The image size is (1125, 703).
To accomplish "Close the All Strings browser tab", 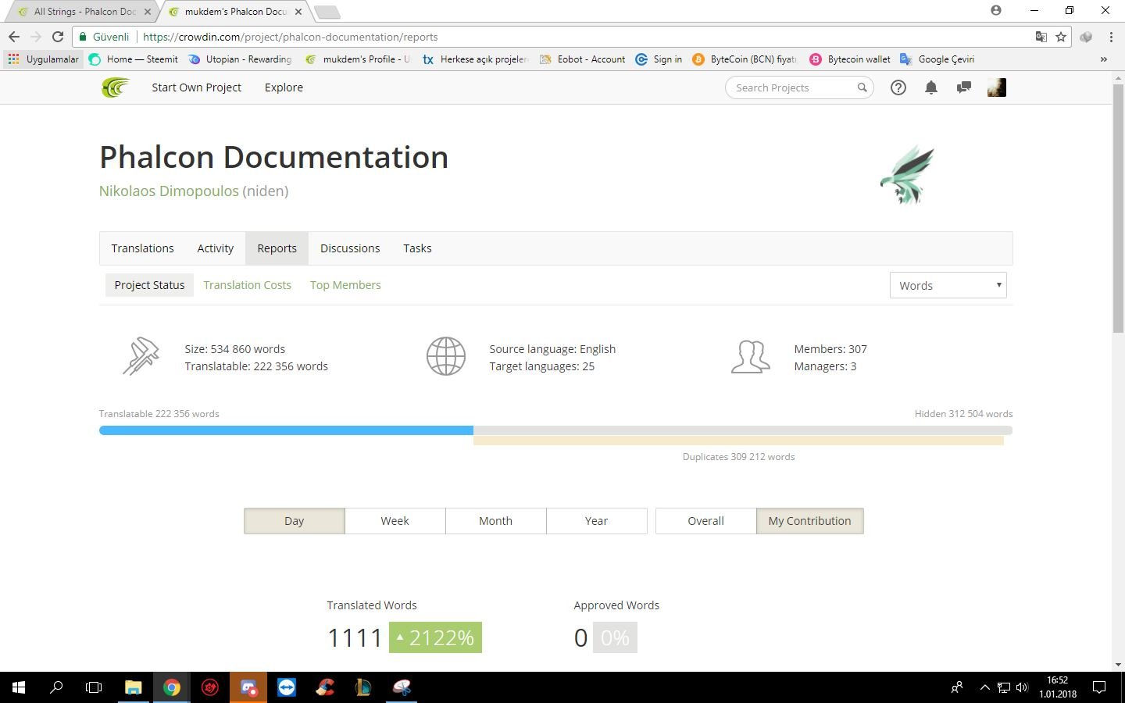I will tap(147, 12).
